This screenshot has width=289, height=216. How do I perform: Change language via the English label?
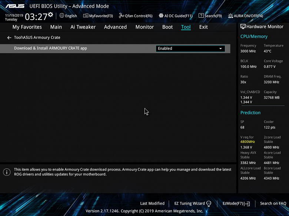click(x=71, y=16)
